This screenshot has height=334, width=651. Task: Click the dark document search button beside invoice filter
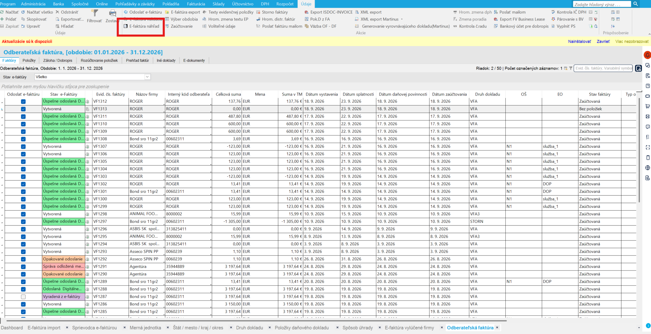pyautogui.click(x=638, y=68)
